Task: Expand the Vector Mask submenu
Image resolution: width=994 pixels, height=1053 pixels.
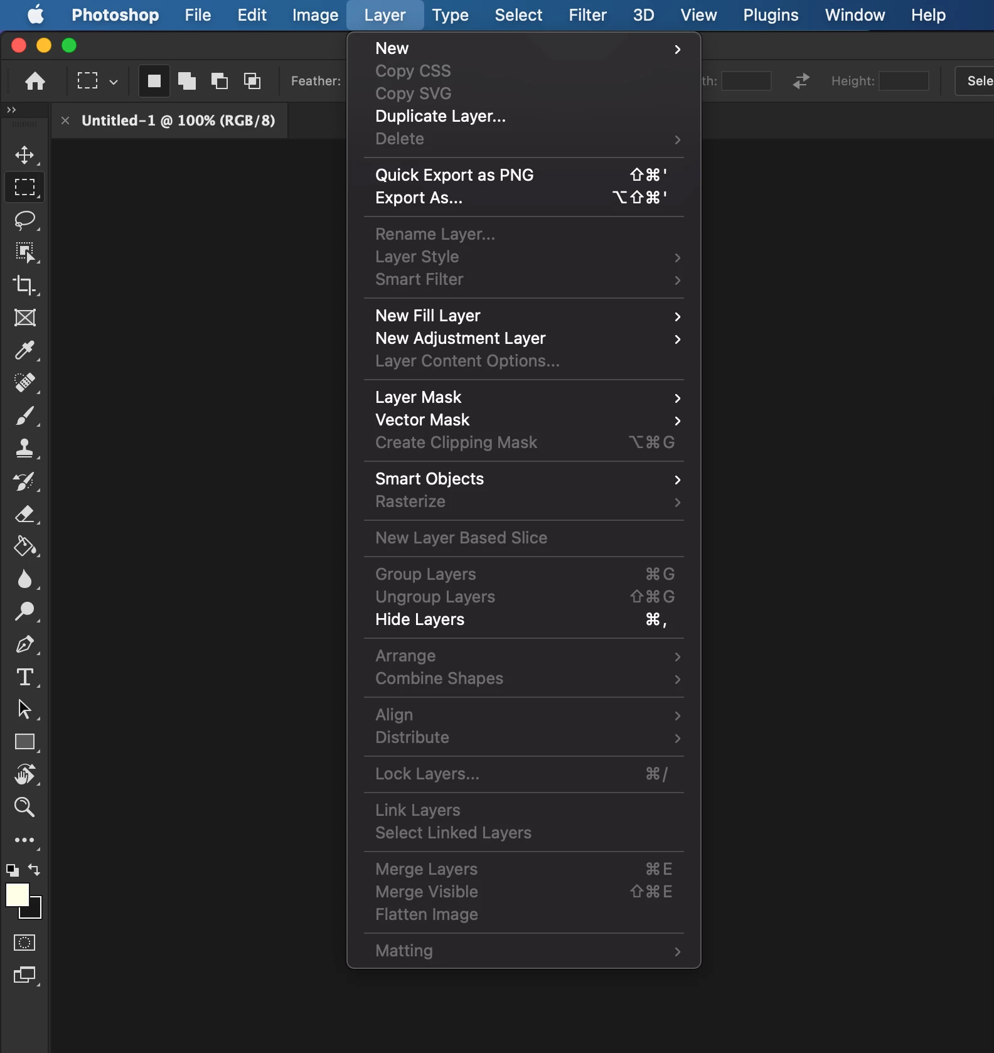Action: pyautogui.click(x=523, y=420)
